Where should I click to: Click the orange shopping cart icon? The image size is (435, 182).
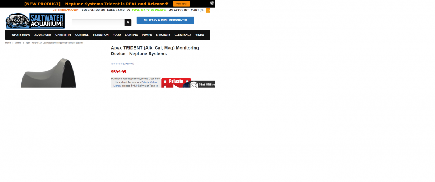point(208,10)
